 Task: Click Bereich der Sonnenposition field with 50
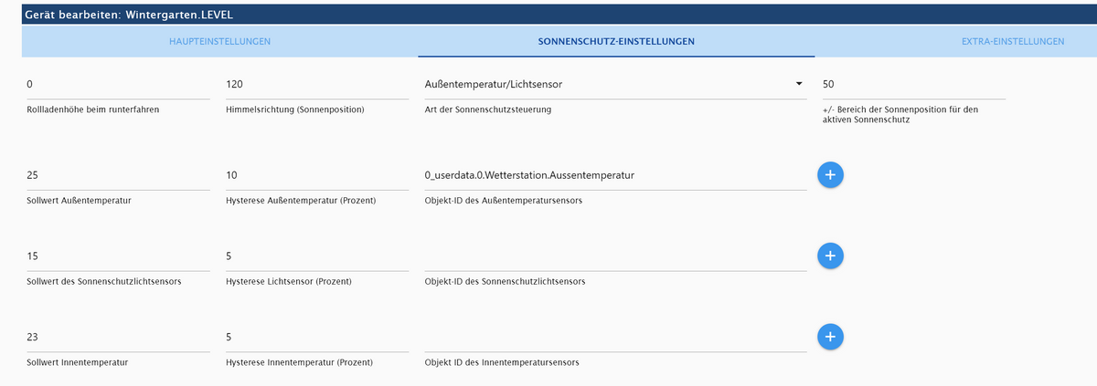912,85
